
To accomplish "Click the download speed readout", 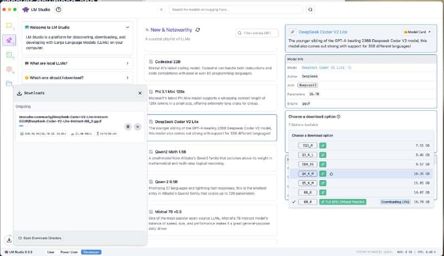I will [81, 134].
